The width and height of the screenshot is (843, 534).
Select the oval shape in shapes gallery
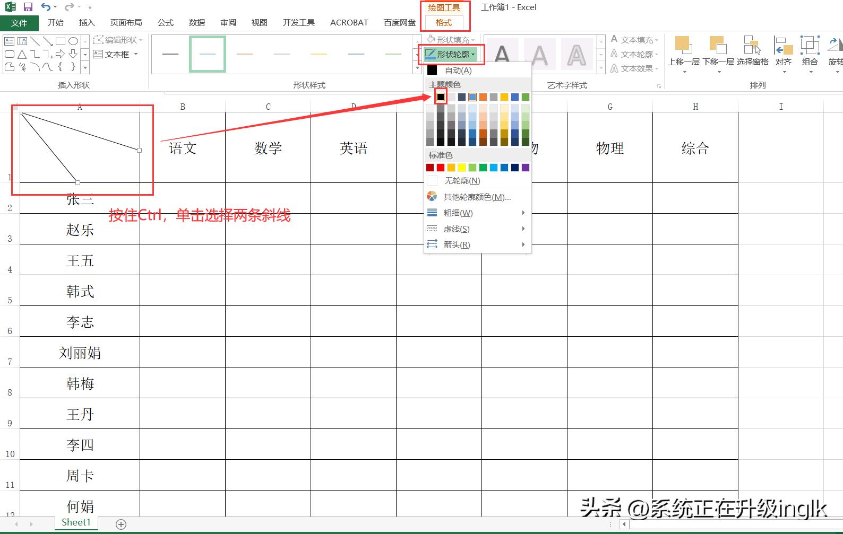pyautogui.click(x=73, y=41)
